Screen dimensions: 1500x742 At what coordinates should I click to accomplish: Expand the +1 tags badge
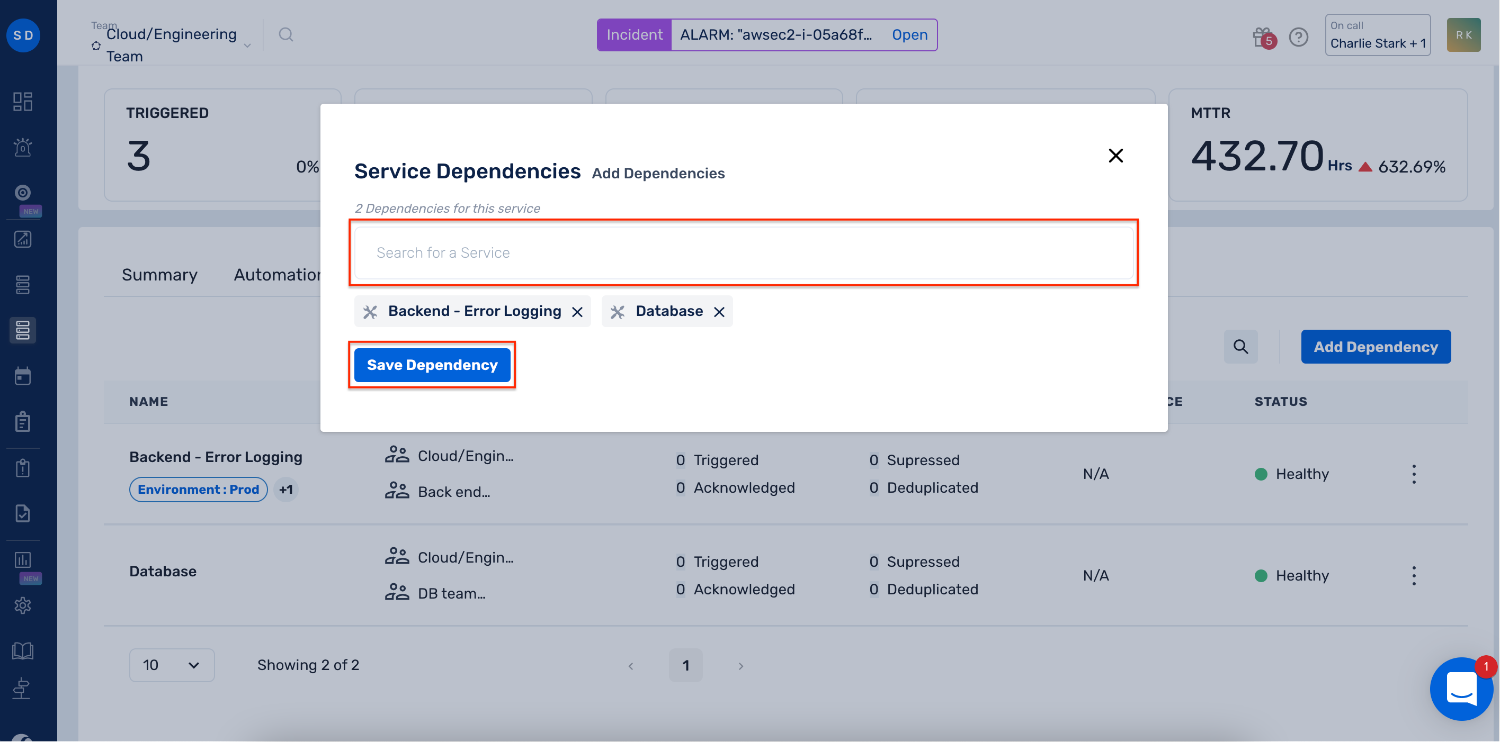(x=286, y=490)
